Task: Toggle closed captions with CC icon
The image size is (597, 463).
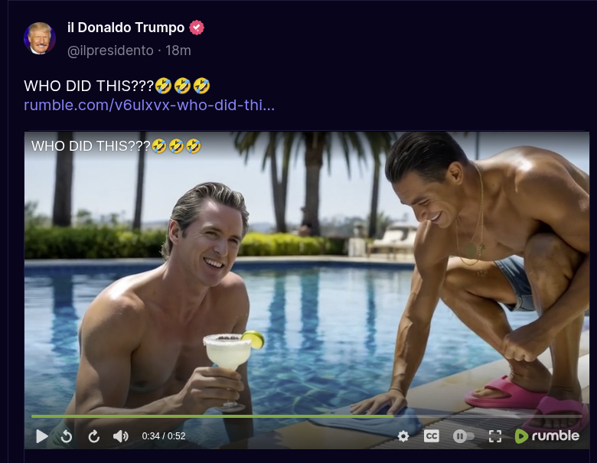Action: tap(432, 436)
